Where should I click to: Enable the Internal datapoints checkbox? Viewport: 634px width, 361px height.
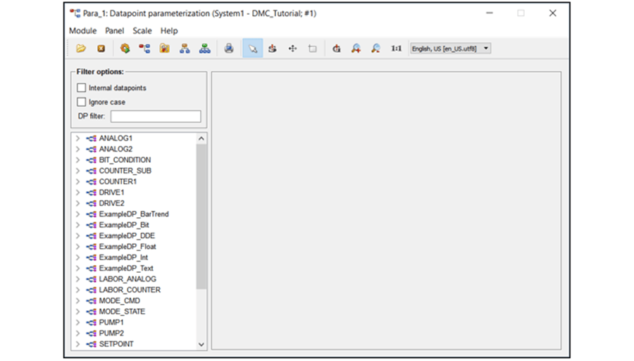[x=81, y=88]
